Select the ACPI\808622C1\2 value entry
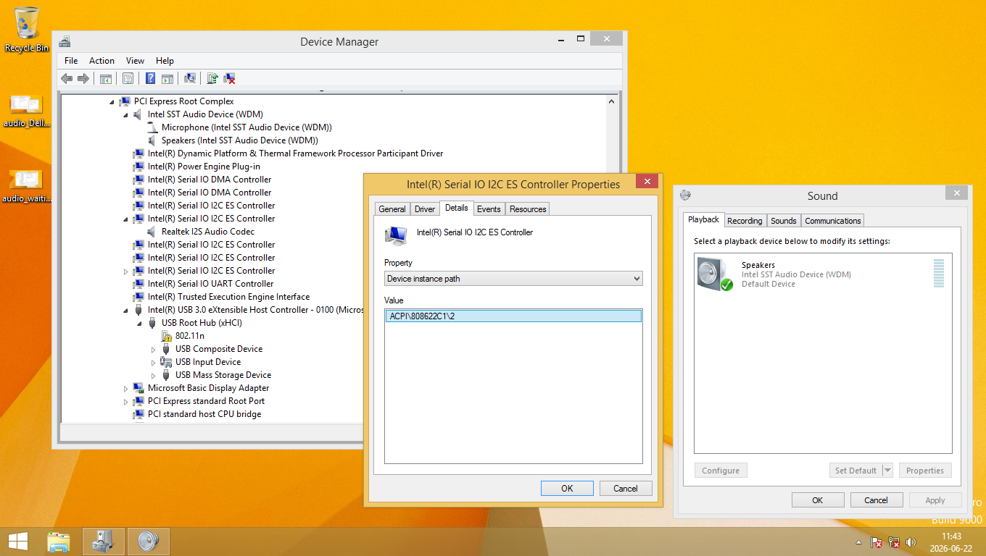 [513, 316]
